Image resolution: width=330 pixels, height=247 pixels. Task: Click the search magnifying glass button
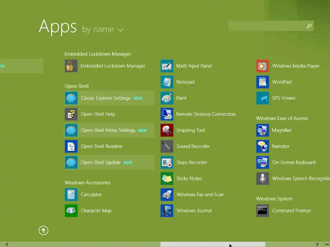click(x=309, y=26)
